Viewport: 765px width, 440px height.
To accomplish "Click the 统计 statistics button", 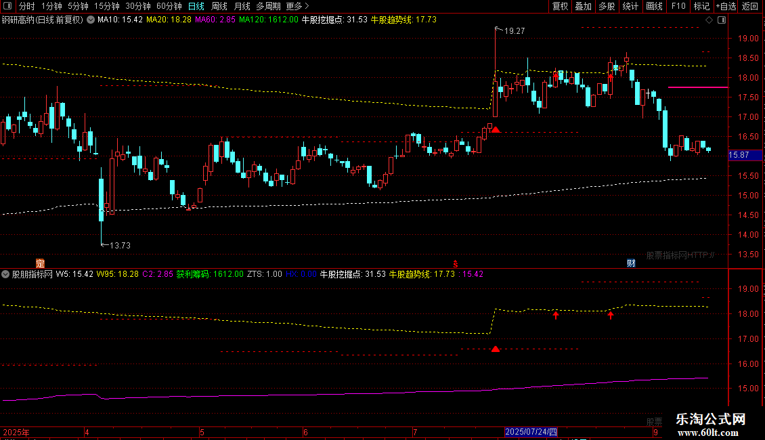I will pos(630,6).
